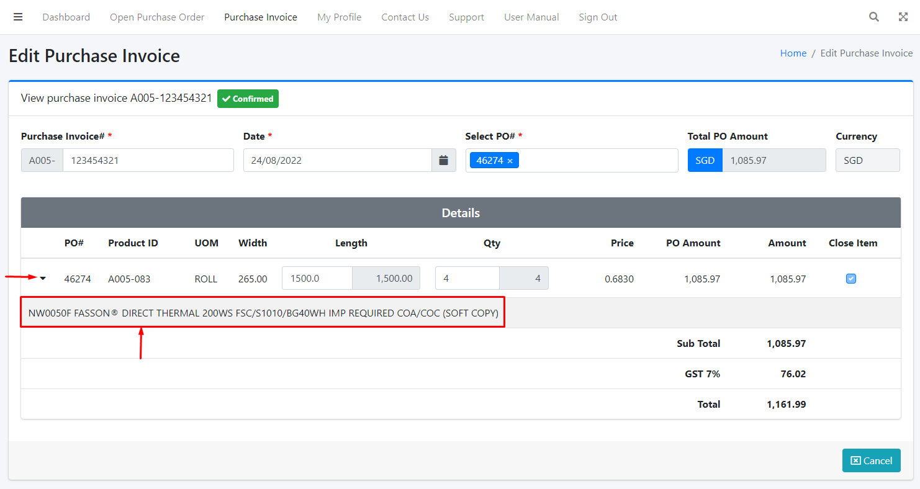Collapse the row details caret for PO 46274
The width and height of the screenshot is (920, 489).
click(x=43, y=279)
